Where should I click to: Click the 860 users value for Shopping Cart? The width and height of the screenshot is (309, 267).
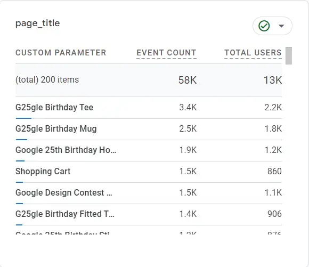pos(274,172)
